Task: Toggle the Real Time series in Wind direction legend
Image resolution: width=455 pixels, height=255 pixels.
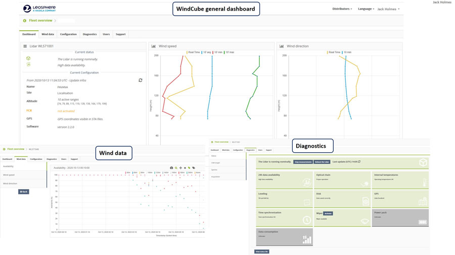Action: (334, 52)
